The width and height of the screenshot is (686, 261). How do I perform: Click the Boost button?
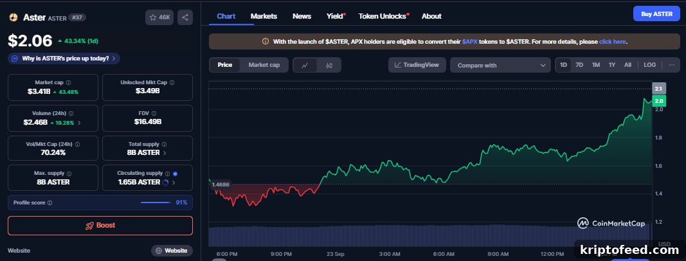pos(100,226)
